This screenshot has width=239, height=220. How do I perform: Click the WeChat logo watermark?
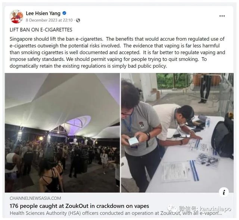coord(172,208)
